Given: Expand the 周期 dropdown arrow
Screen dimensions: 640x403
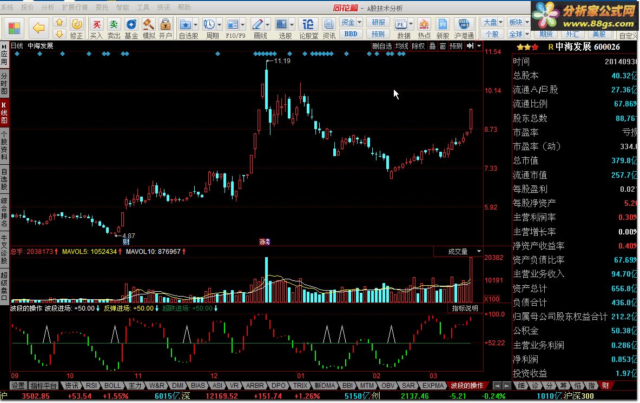Looking at the screenshot, I should pyautogui.click(x=220, y=24).
